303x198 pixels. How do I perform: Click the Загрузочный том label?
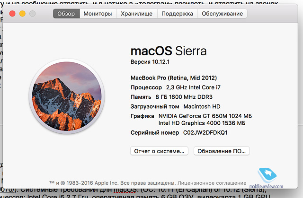point(155,106)
